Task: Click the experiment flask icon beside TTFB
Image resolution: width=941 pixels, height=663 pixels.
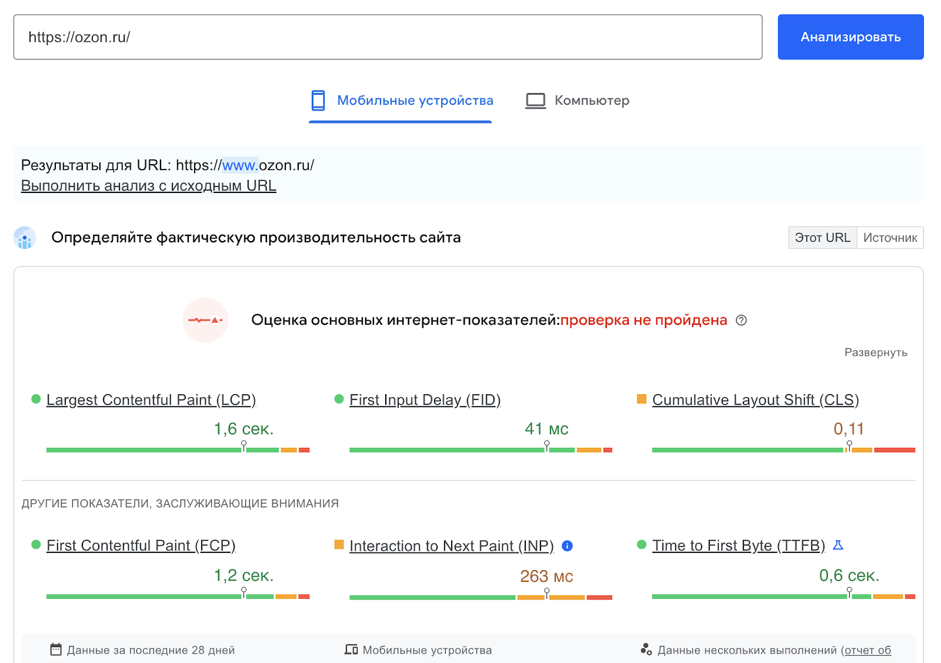Action: point(839,545)
